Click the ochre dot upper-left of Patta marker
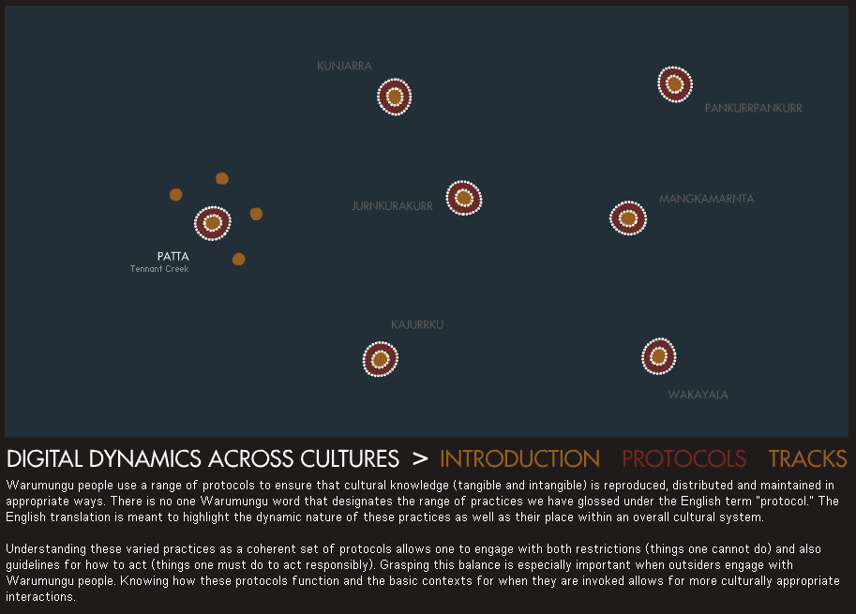The height and width of the screenshot is (614, 856). tap(175, 194)
